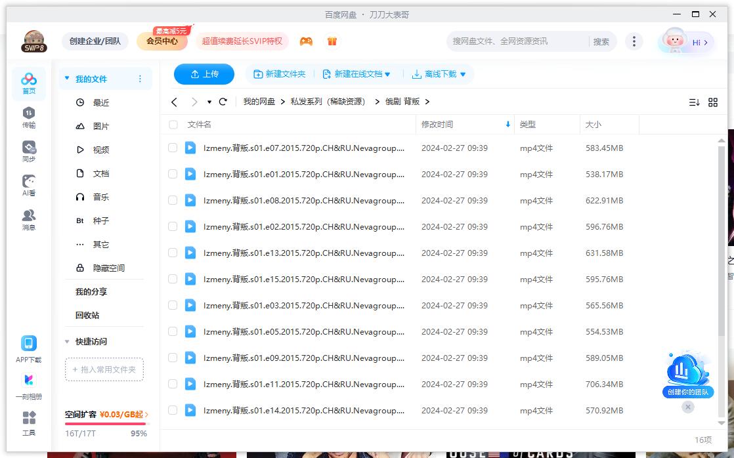The height and width of the screenshot is (458, 734).
Task: Open the gift icon near 会员中心
Action: pos(332,41)
